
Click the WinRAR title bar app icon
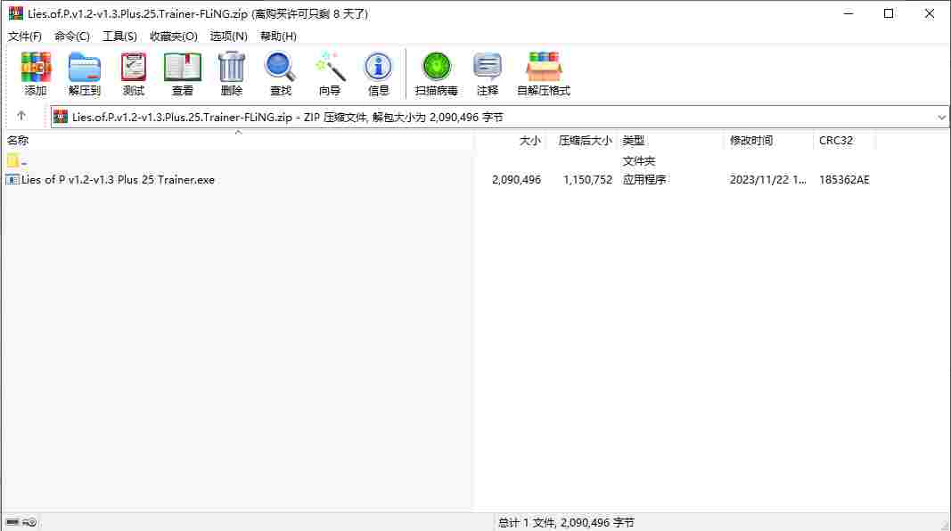(15, 13)
